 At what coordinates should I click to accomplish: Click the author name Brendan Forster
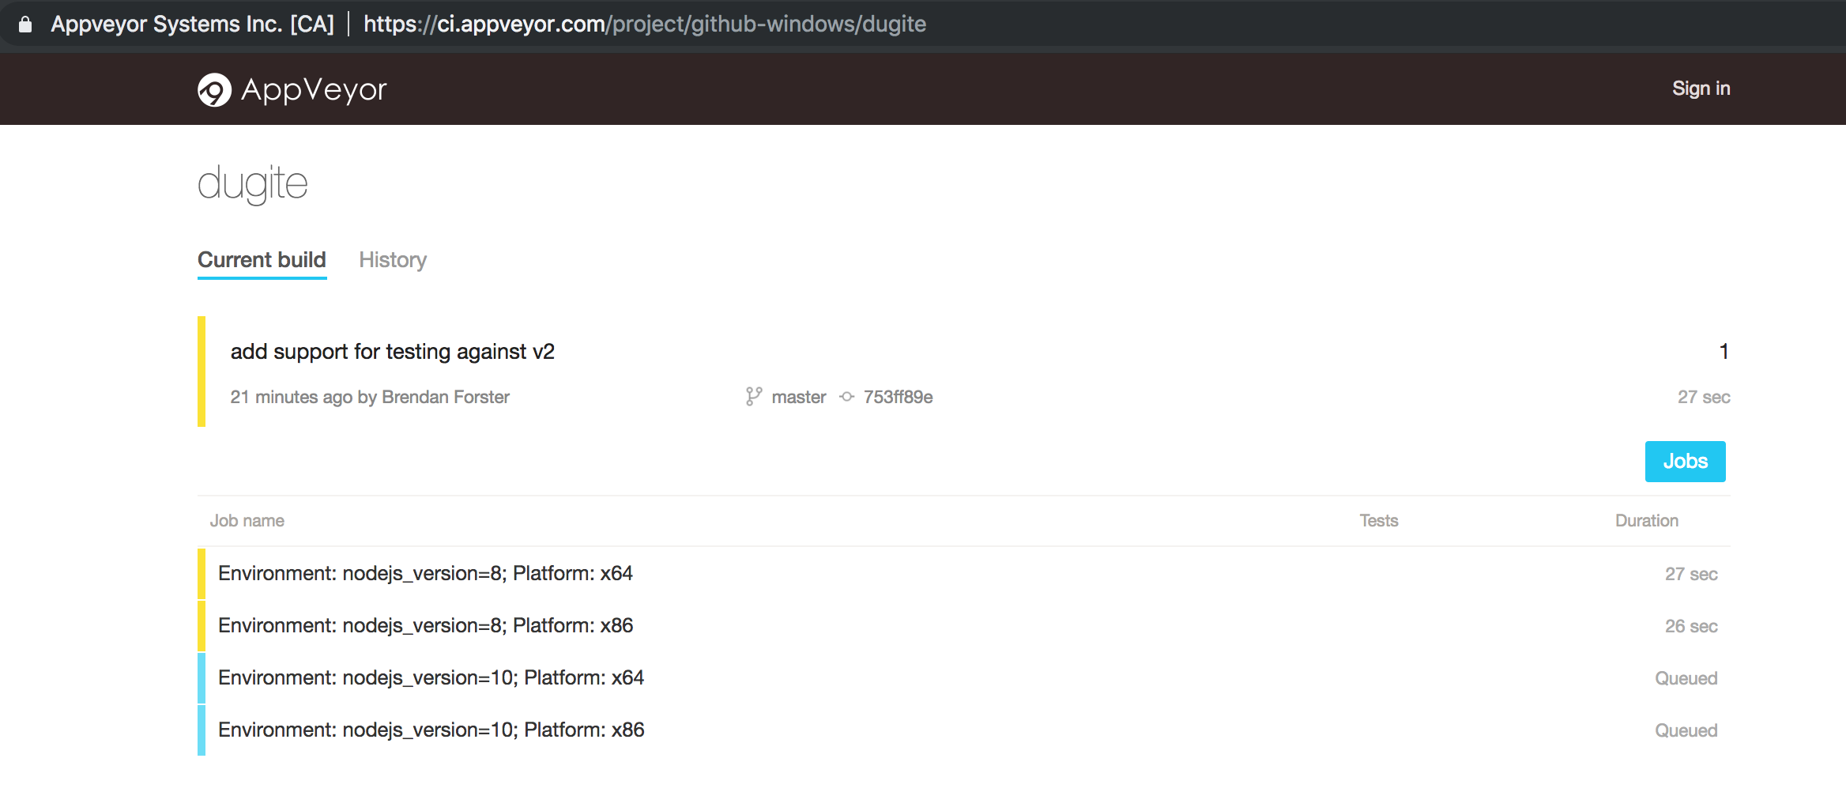(x=444, y=397)
